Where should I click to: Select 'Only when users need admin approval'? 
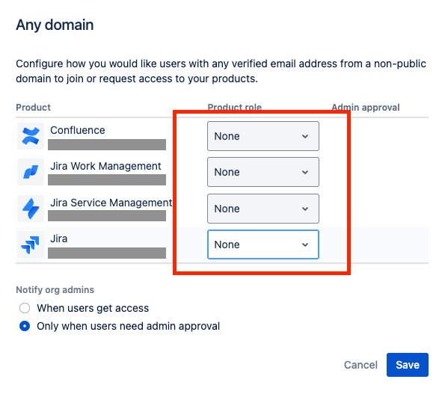coord(25,326)
